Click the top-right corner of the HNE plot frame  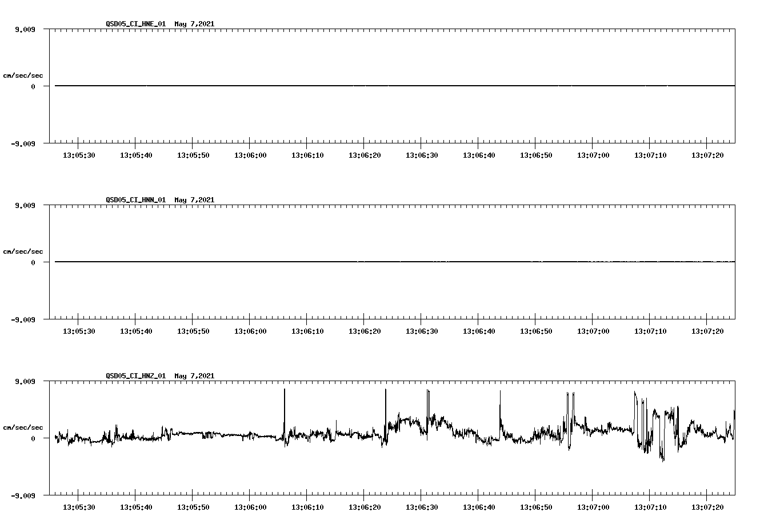pyautogui.click(x=735, y=27)
